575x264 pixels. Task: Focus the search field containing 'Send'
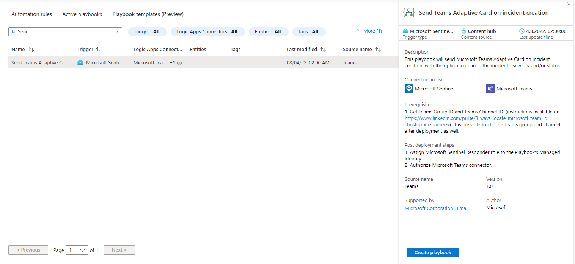65,32
